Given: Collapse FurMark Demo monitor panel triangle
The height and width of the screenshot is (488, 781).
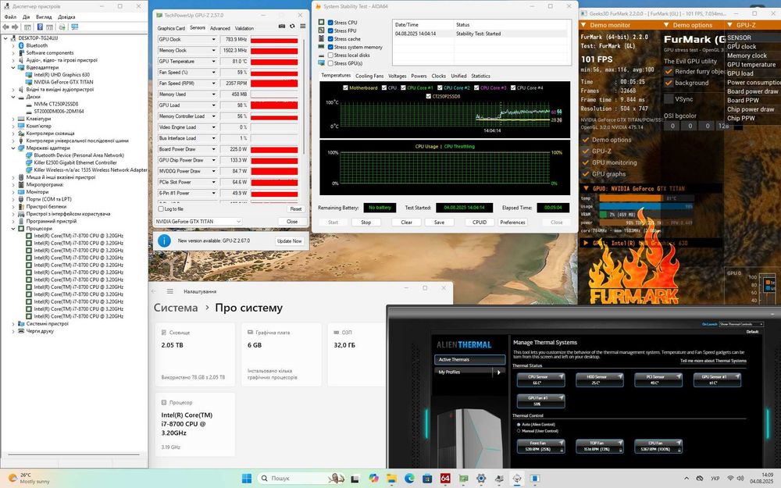Looking at the screenshot, I should click(x=583, y=25).
